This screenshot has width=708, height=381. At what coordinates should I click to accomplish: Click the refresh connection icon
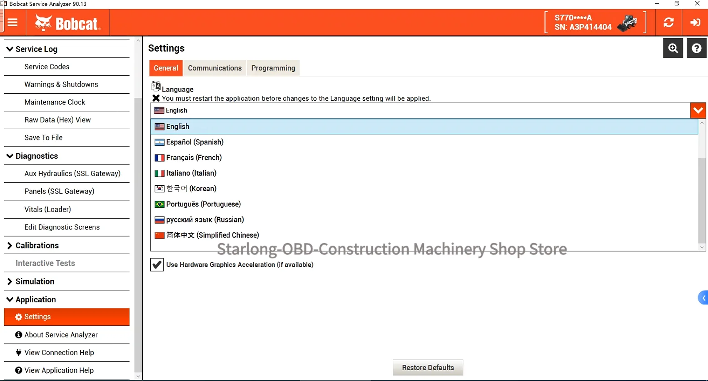(669, 22)
